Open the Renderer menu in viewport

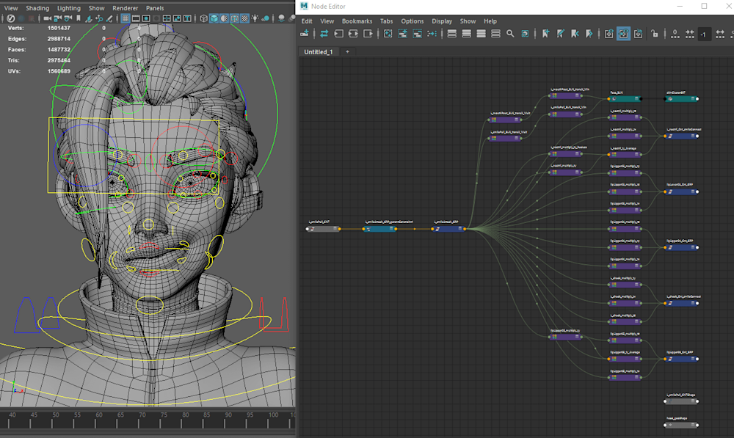(125, 8)
